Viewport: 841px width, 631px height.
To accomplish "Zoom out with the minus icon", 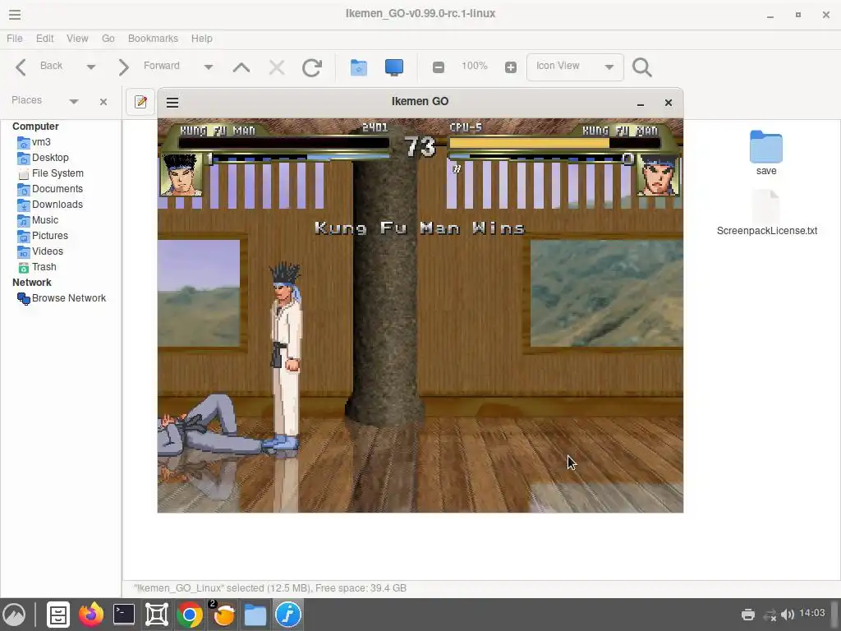I will pos(439,67).
